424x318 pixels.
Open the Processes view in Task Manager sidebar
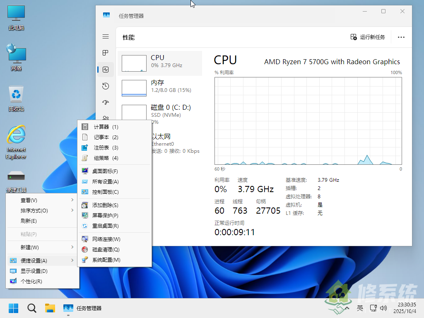106,53
